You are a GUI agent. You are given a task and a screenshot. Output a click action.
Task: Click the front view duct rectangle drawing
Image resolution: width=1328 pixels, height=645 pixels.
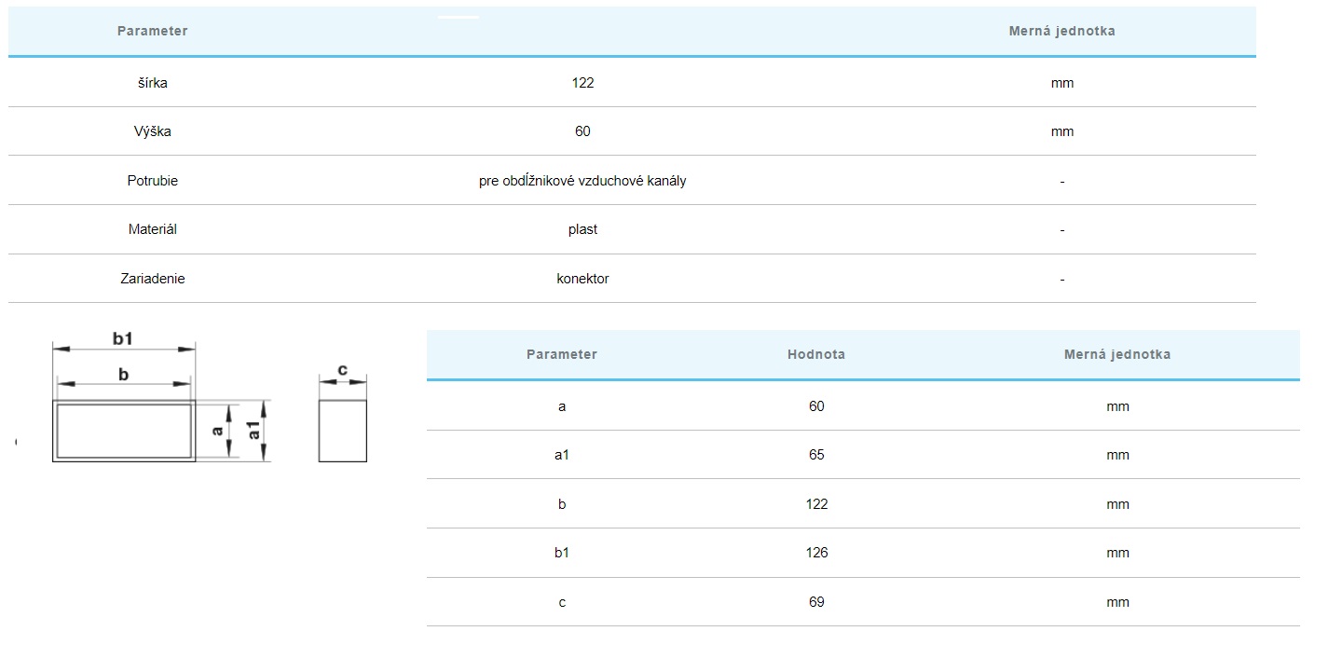tap(124, 431)
